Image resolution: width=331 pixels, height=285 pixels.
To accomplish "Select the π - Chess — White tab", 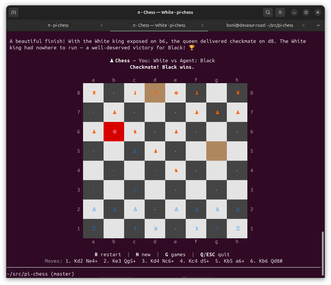I will [159, 25].
